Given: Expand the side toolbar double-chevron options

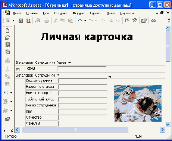Looking at the screenshot, I should pyautogui.click(x=12, y=131).
